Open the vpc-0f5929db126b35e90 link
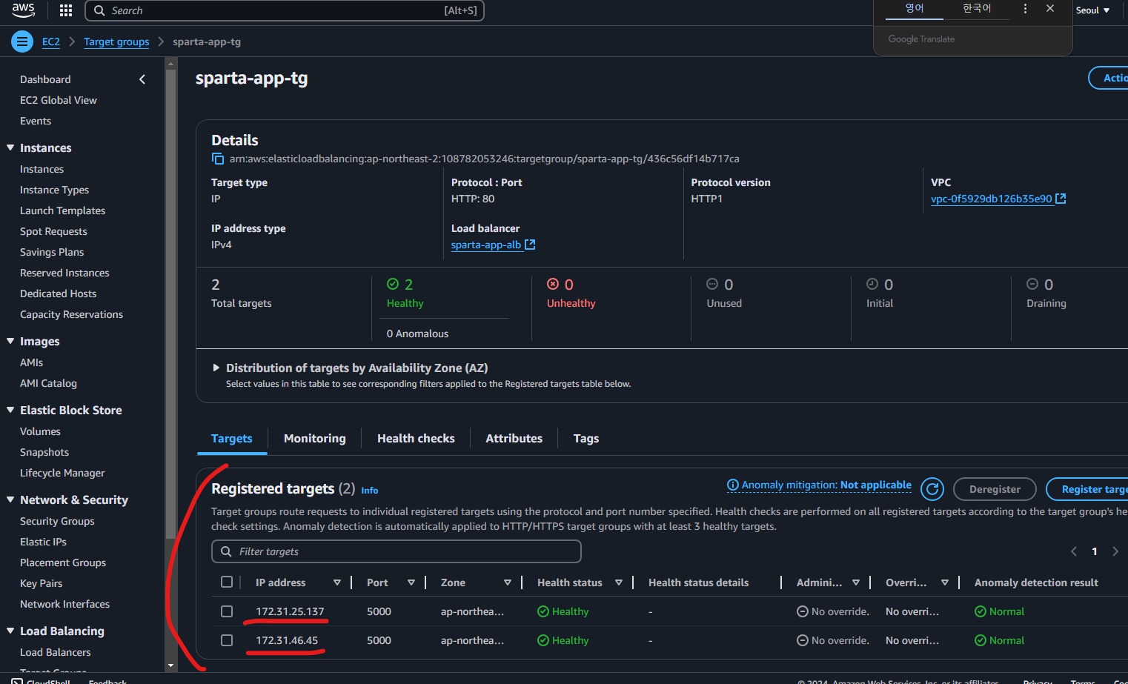1128x684 pixels. click(x=992, y=199)
